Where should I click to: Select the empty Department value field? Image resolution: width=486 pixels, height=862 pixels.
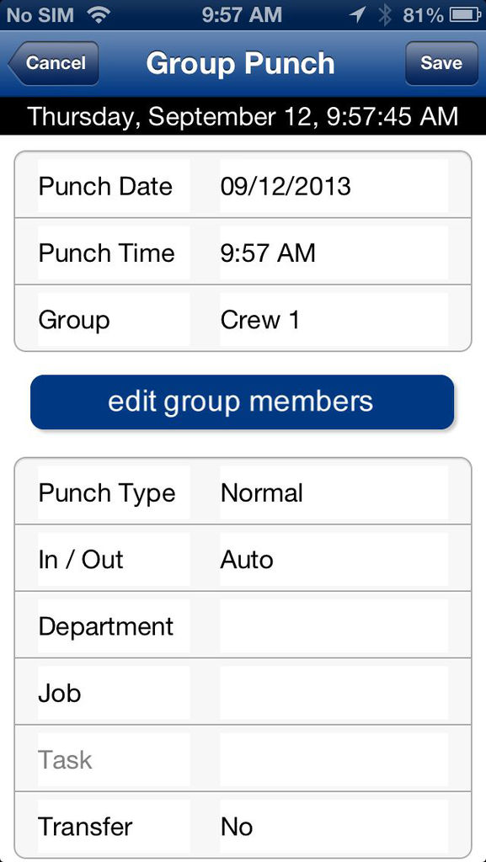coord(334,626)
